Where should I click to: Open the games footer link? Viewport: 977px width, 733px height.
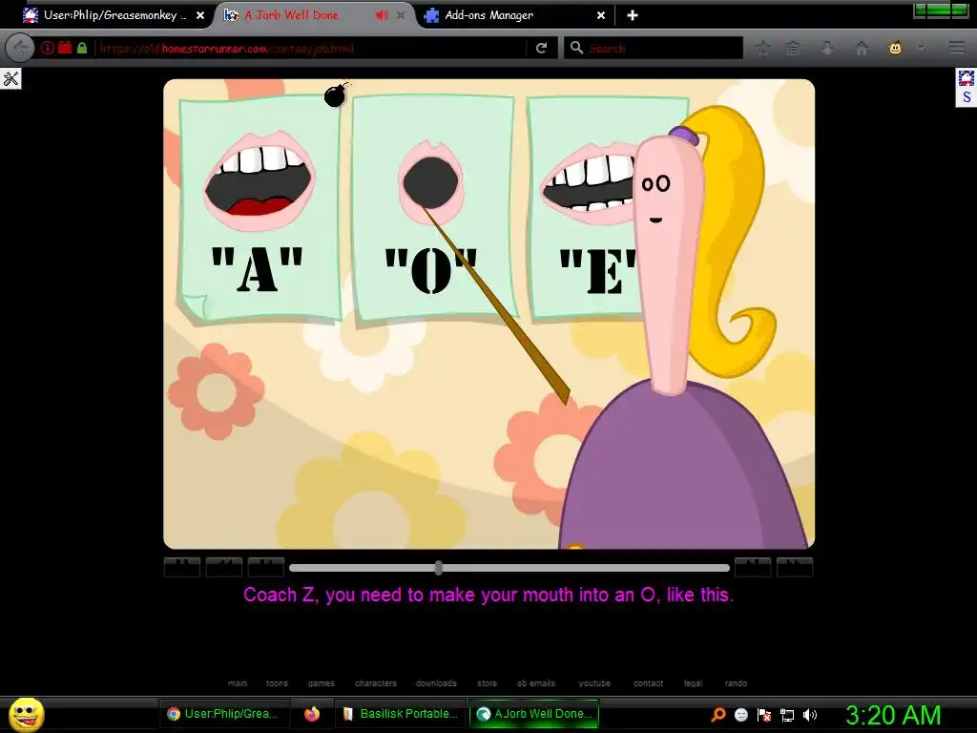[321, 683]
